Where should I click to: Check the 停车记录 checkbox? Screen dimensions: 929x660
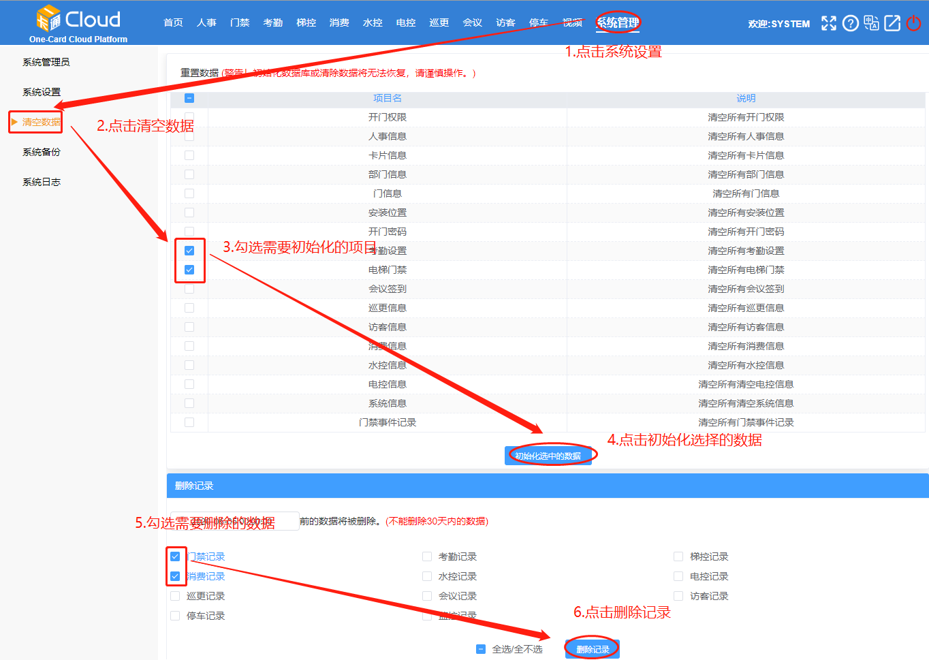[174, 615]
